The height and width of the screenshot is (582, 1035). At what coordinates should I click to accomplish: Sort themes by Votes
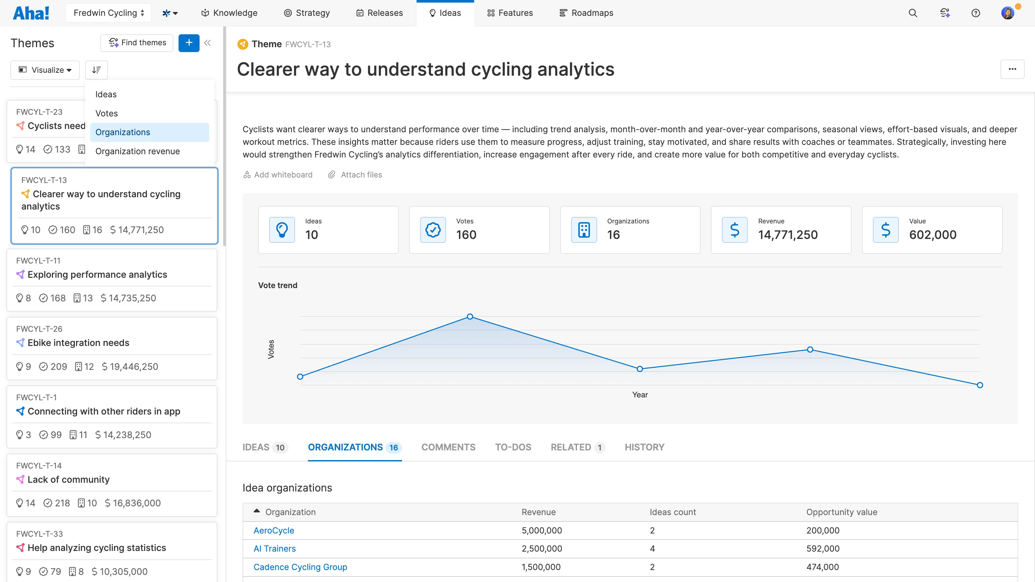coord(149,113)
